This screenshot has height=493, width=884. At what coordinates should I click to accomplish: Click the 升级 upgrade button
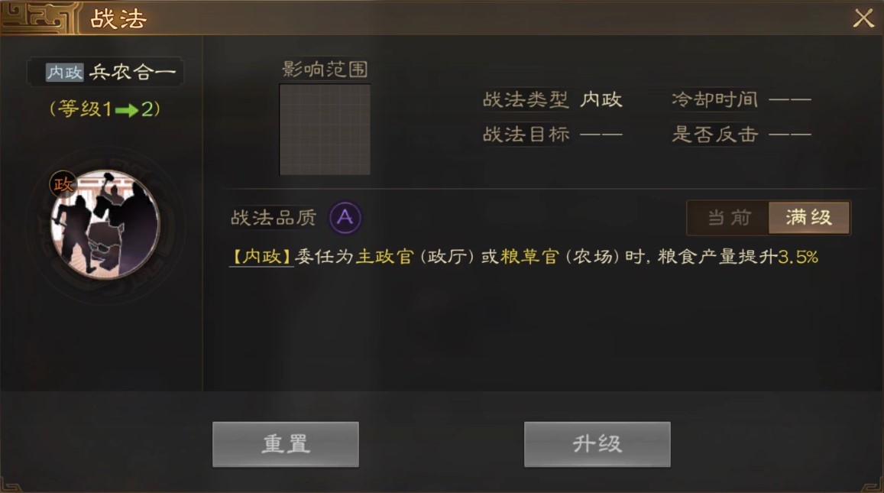[597, 445]
